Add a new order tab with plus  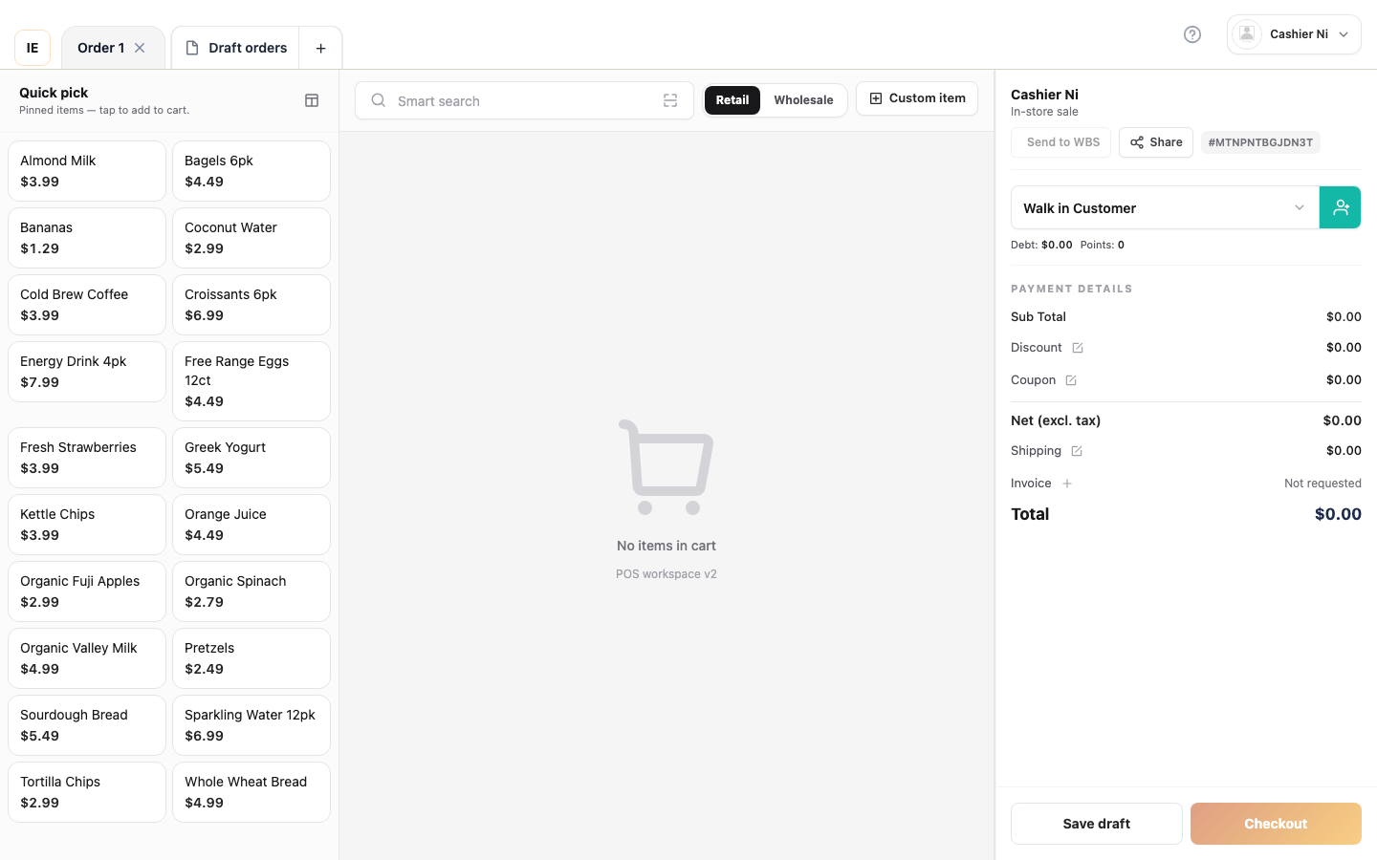click(x=320, y=48)
